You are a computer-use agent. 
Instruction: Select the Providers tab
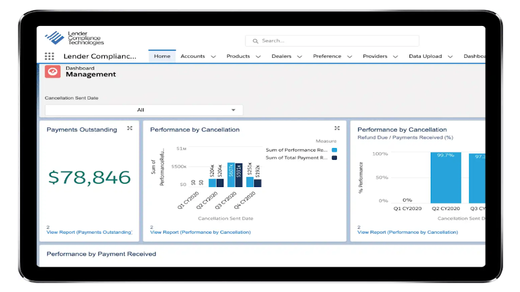pyautogui.click(x=375, y=57)
